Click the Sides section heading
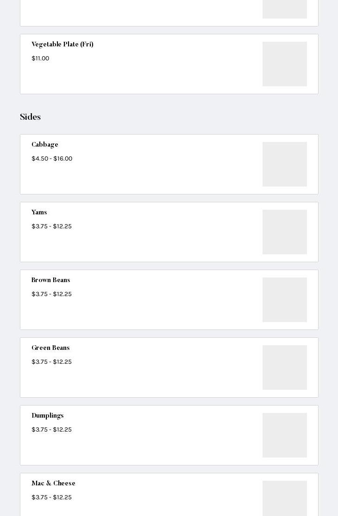 (31, 117)
